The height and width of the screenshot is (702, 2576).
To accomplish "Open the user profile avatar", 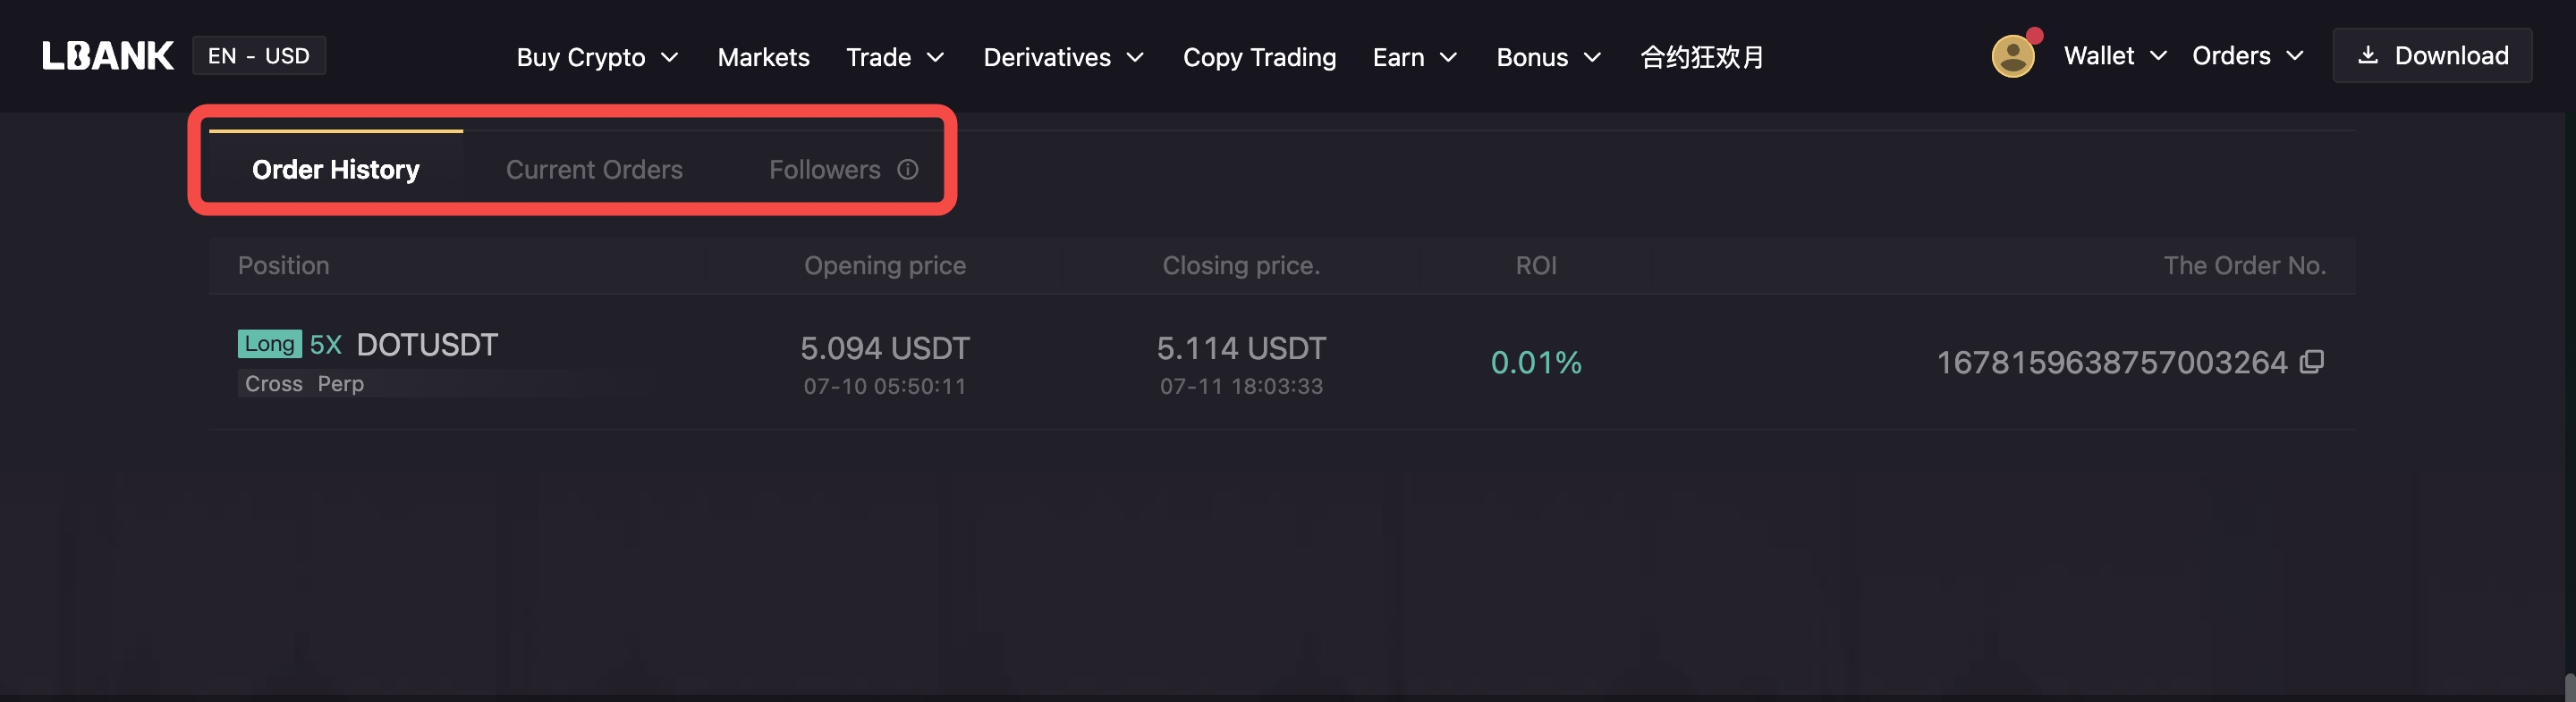I will click(x=2013, y=56).
